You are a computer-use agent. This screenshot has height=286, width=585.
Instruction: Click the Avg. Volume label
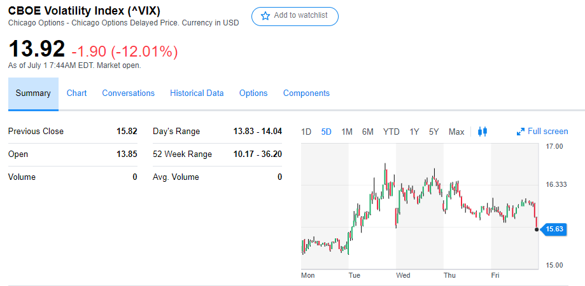coord(176,177)
